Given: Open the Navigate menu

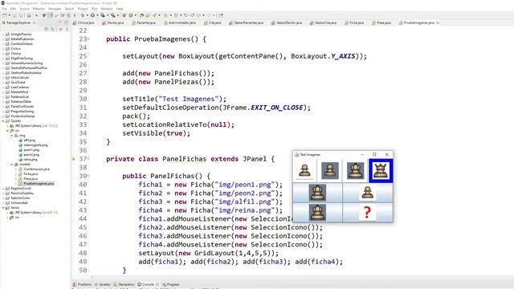Looking at the screenshot, I should tap(55, 9).
